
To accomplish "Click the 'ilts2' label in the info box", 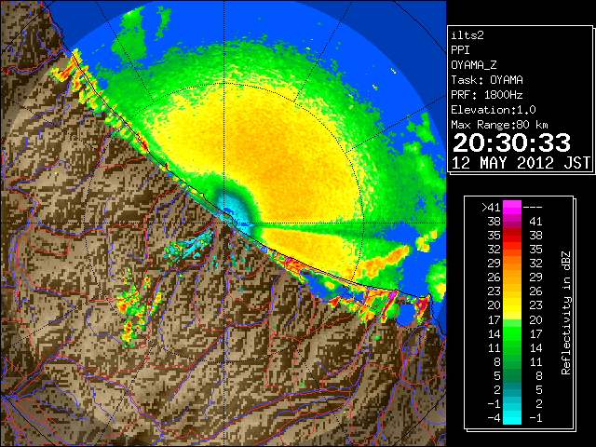I will click(x=467, y=35).
